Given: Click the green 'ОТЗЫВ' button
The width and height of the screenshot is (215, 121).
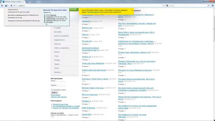Looking at the screenshot, I should tap(74, 9).
